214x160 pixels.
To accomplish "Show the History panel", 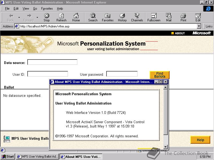I will tap(122, 17).
